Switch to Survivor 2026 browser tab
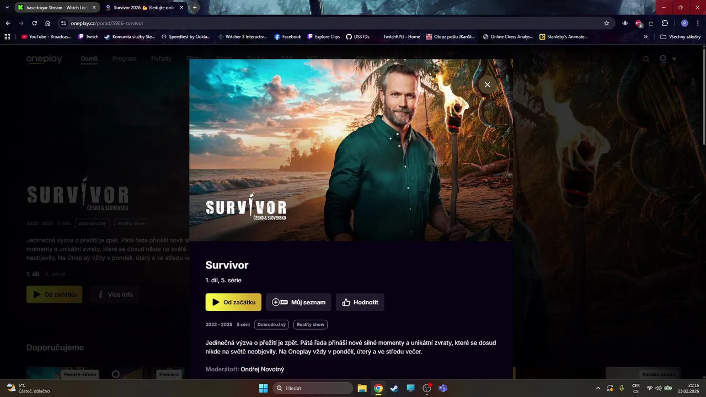 pos(144,8)
